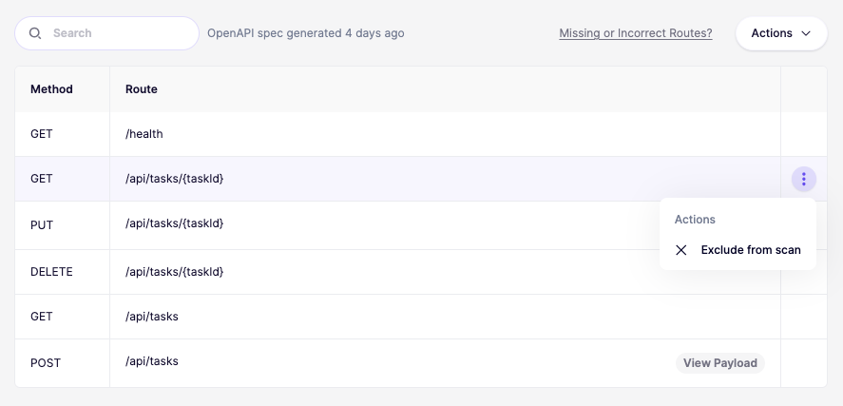The width and height of the screenshot is (843, 406).
Task: Click the three-dot menu icon on the highlighted row
Action: coord(803,179)
